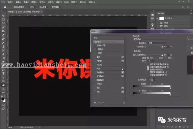
Task: Click the Change Screen Mode icon
Action: point(3,109)
